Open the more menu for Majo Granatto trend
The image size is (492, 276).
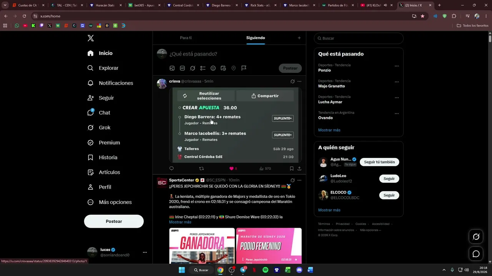point(397,82)
